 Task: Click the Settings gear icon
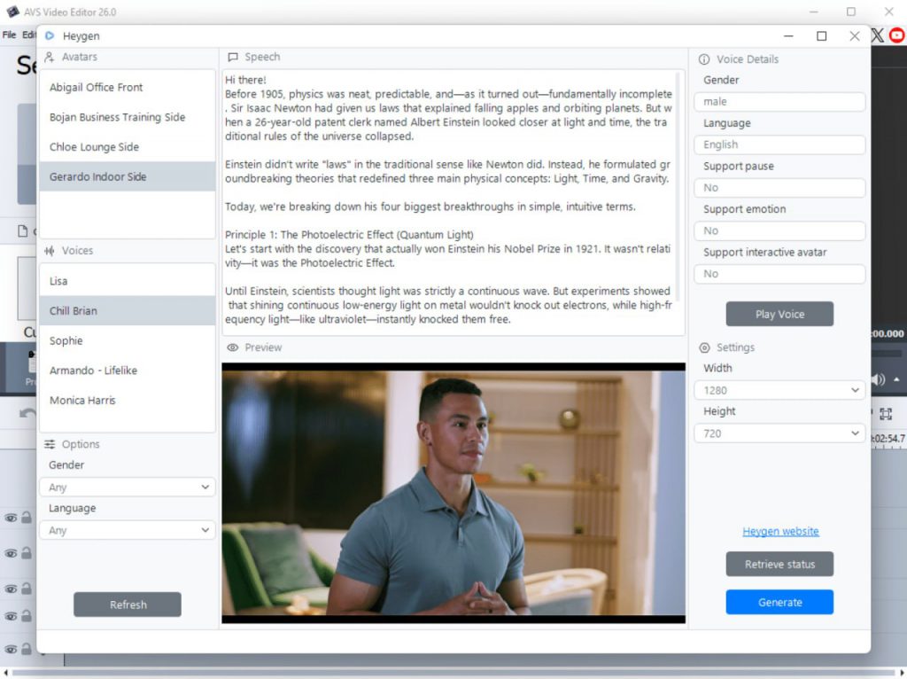tap(704, 347)
